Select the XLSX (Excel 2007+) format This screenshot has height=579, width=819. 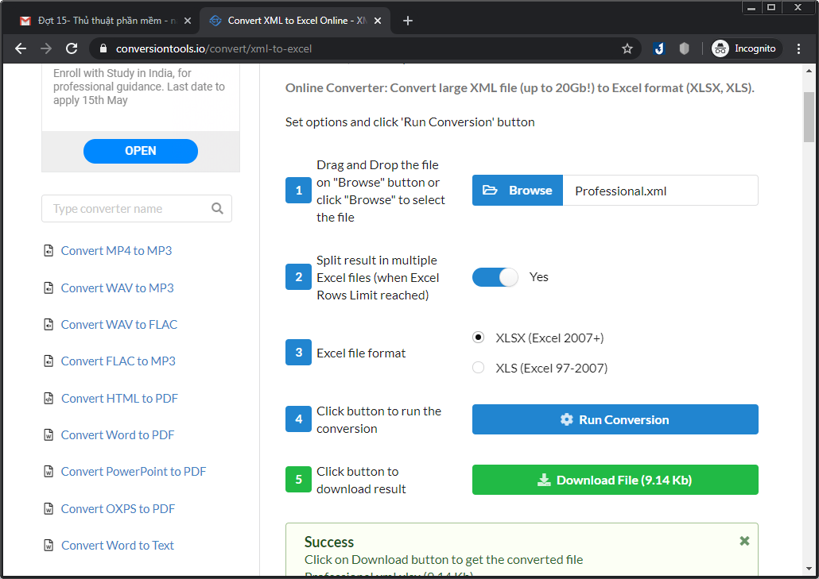click(x=478, y=337)
